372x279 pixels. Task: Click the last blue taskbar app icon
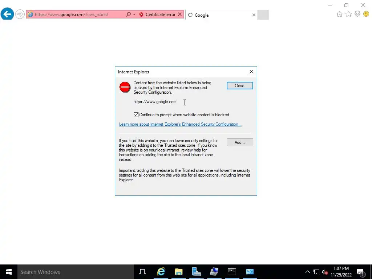click(x=250, y=272)
